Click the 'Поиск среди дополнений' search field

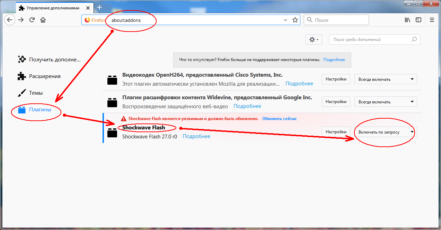(371, 40)
